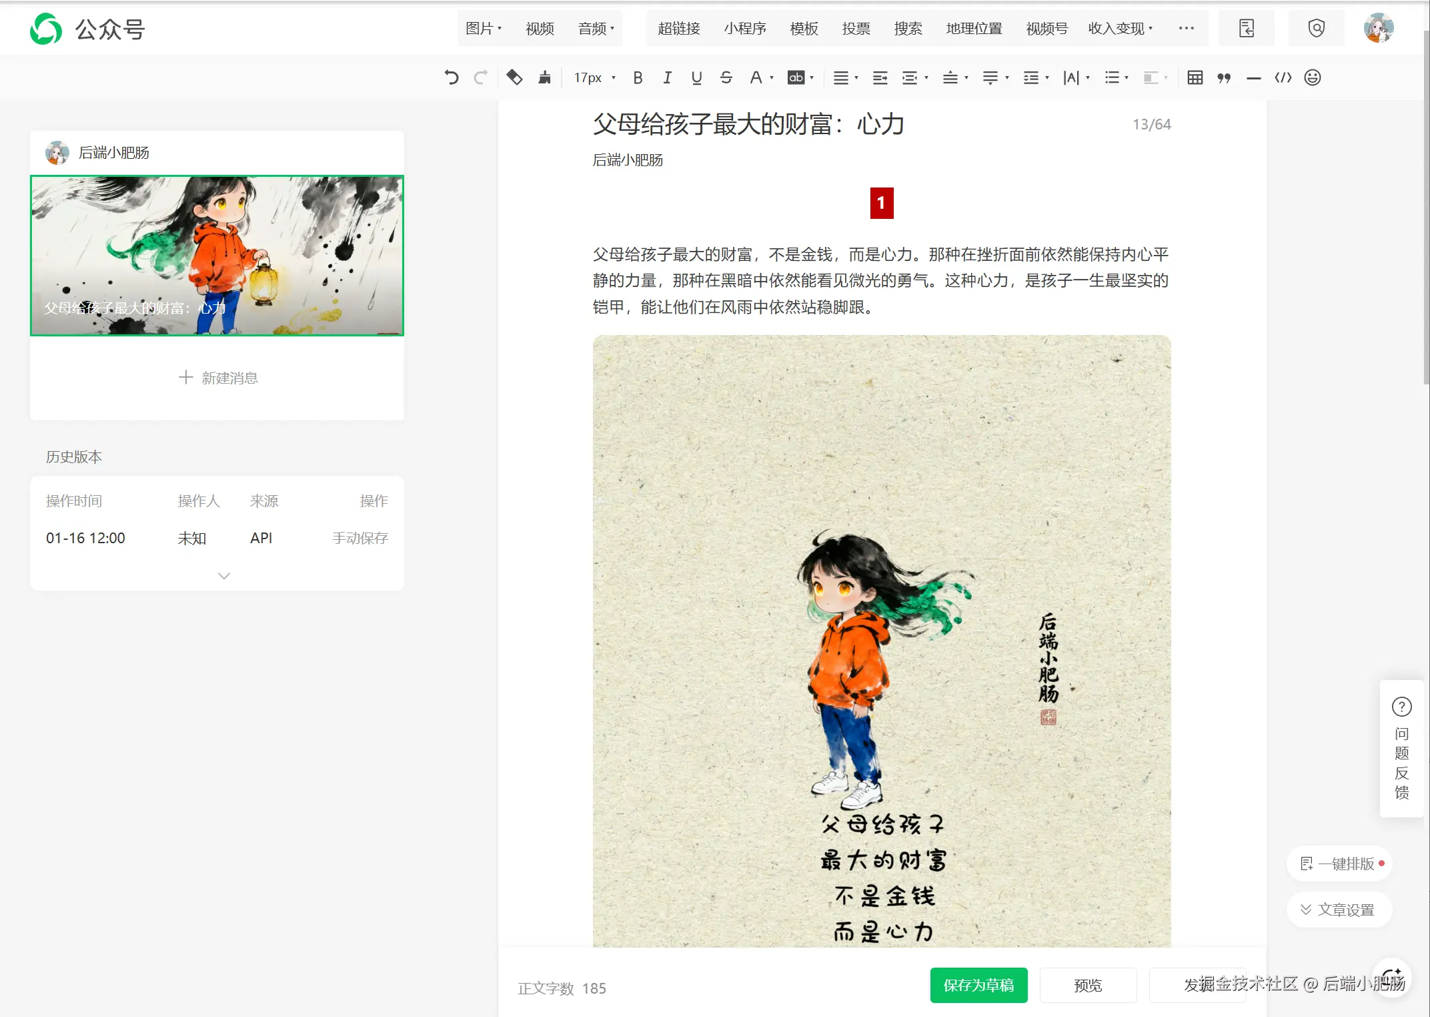Expand the history versions chevron

click(x=223, y=575)
